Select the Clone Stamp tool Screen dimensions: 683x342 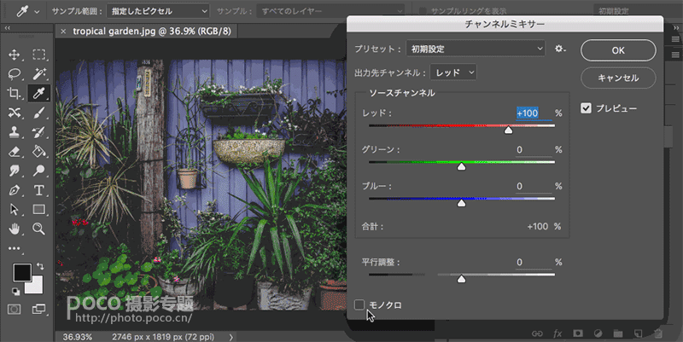click(14, 132)
